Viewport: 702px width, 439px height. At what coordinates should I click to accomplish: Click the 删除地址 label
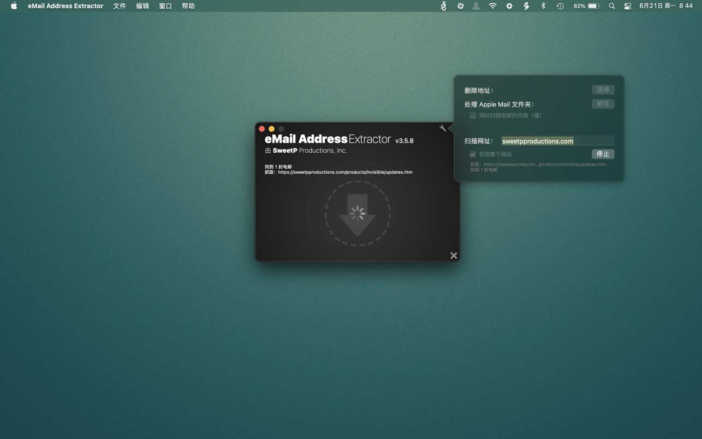pos(479,91)
